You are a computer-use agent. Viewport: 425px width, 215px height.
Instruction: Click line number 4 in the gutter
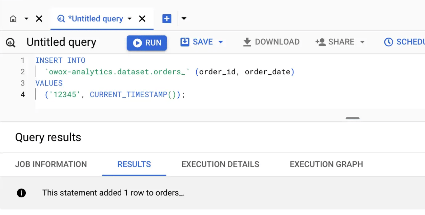[x=23, y=95]
